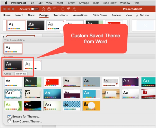Screen dimensions: 156x128
Task: Open the Insert menu in menu bar
Action: point(59,3)
